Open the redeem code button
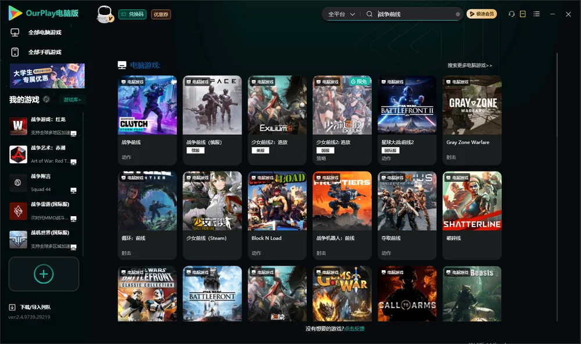 (x=132, y=15)
